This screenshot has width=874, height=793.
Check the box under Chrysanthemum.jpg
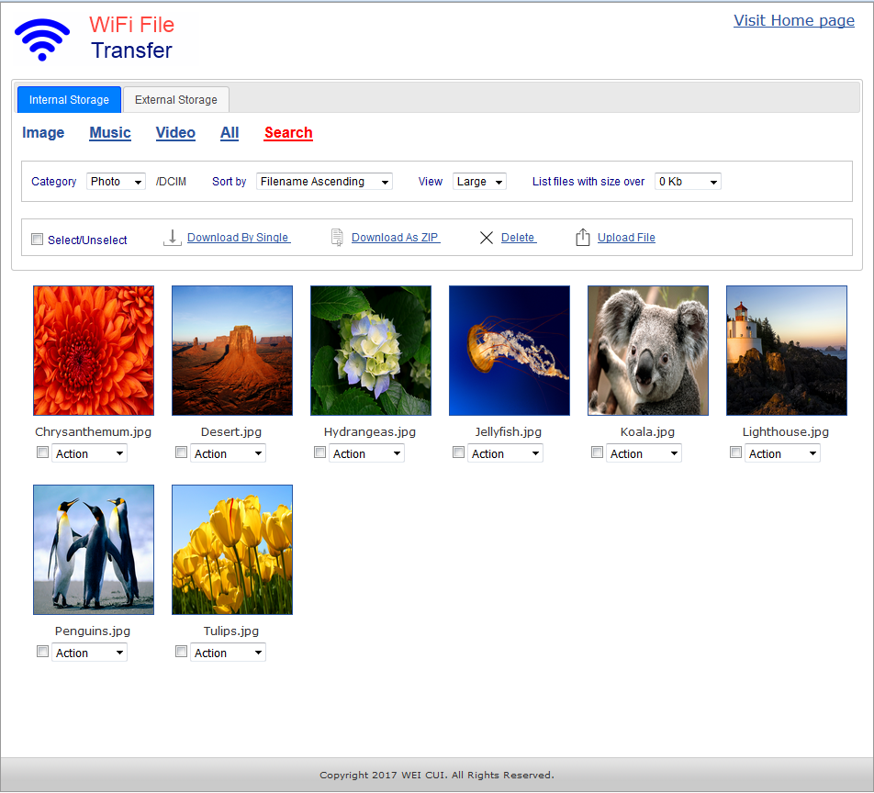[42, 452]
